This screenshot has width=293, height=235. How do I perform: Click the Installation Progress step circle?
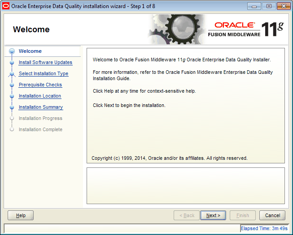coord(12,118)
